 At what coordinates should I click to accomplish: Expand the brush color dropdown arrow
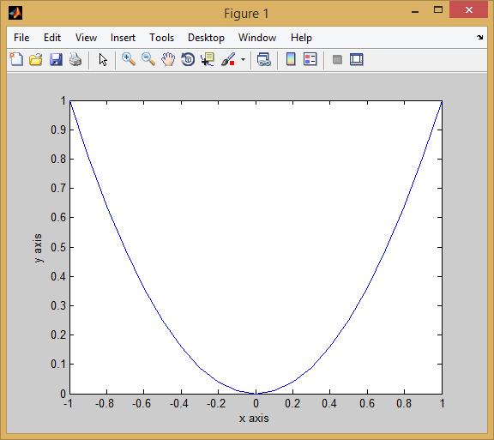(243, 59)
